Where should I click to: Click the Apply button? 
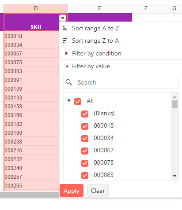click(72, 191)
